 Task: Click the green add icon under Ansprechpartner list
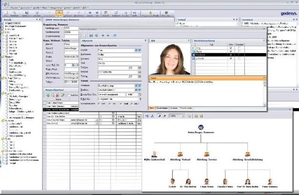pos(48,95)
